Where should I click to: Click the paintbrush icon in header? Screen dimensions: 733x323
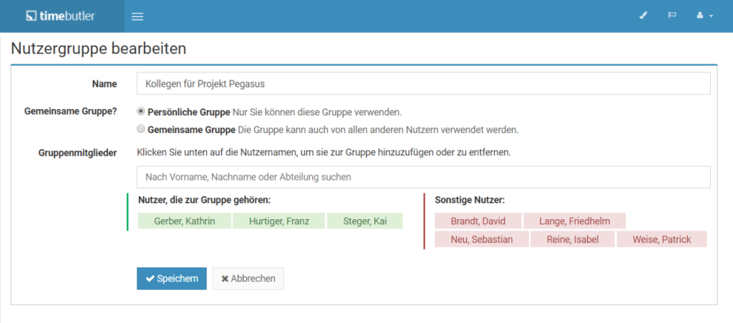pyautogui.click(x=643, y=16)
